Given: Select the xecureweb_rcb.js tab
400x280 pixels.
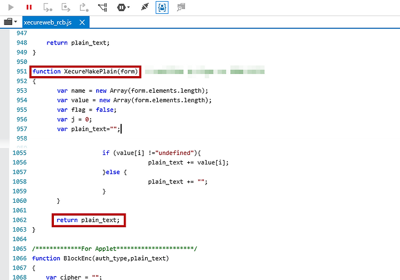Looking at the screenshot, I should [x=48, y=22].
